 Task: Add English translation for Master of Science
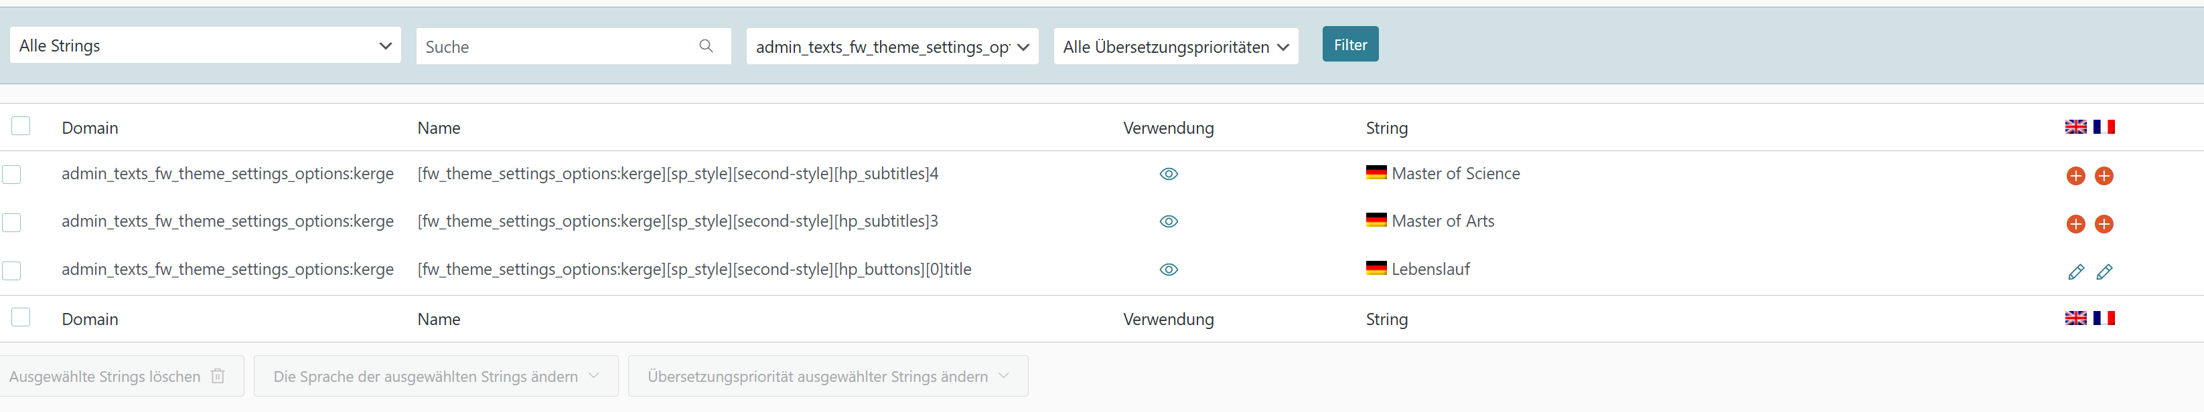pos(2075,176)
